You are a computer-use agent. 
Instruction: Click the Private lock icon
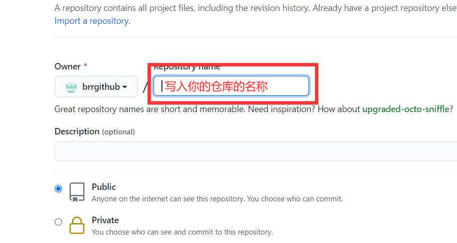[x=77, y=225]
